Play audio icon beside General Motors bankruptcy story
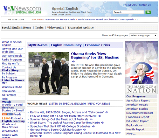 [x=85, y=130]
